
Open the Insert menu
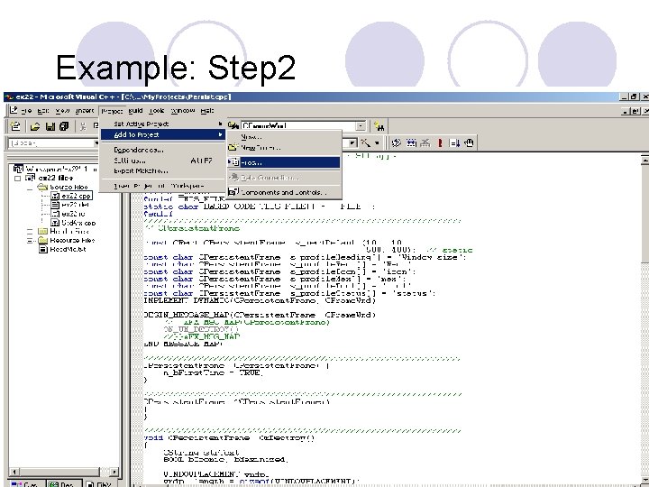(x=85, y=111)
